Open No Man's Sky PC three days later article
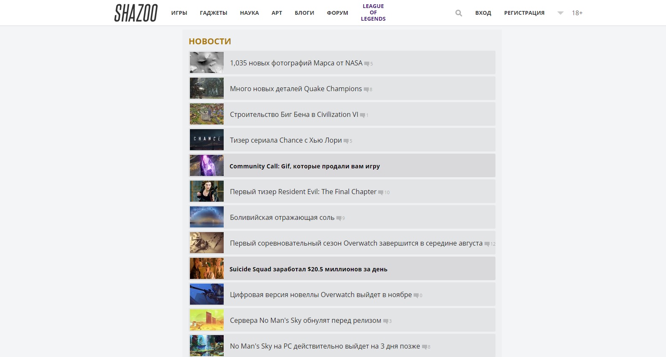Screen dimensions: 666x357 pos(325,346)
